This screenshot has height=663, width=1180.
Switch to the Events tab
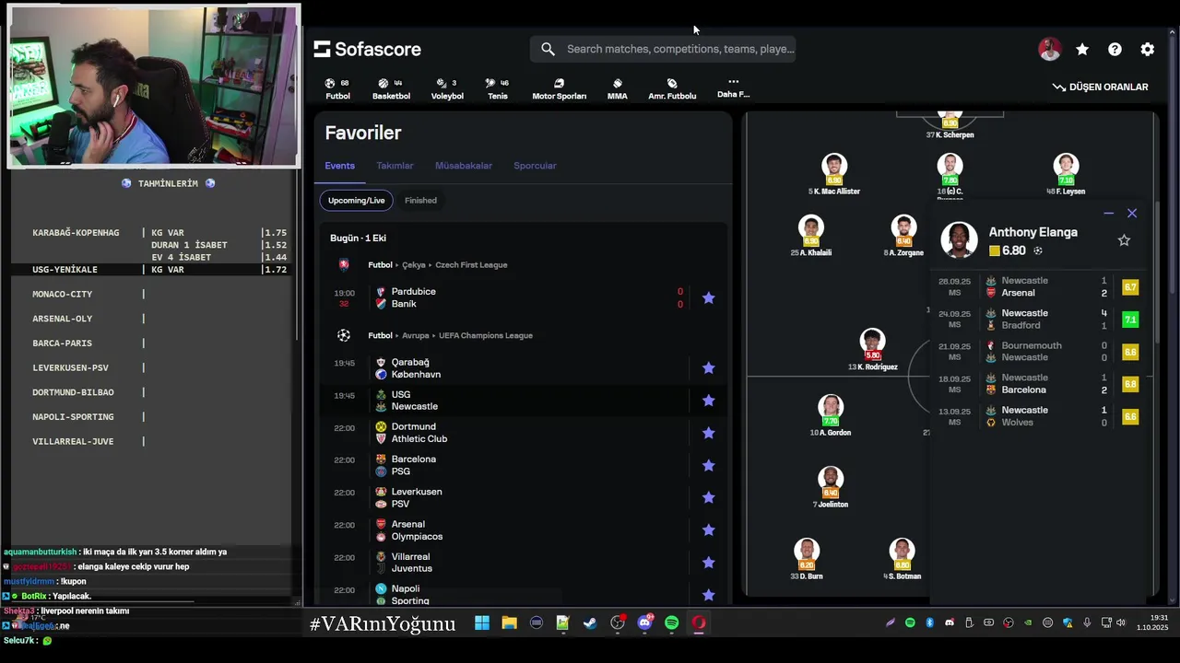(339, 166)
